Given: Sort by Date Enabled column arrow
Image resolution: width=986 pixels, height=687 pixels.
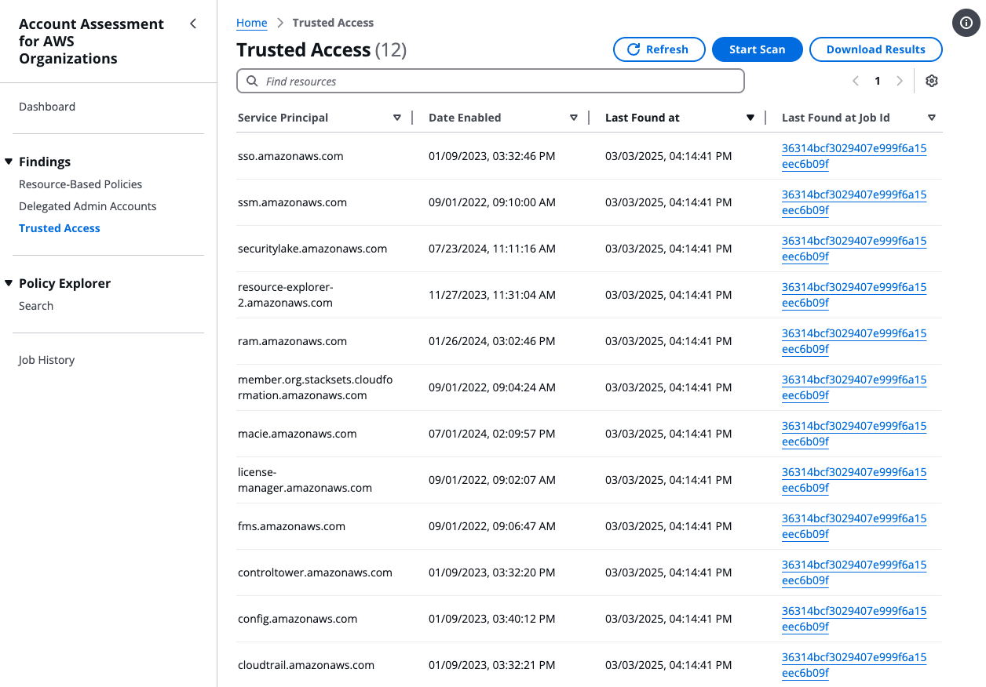Looking at the screenshot, I should point(574,118).
